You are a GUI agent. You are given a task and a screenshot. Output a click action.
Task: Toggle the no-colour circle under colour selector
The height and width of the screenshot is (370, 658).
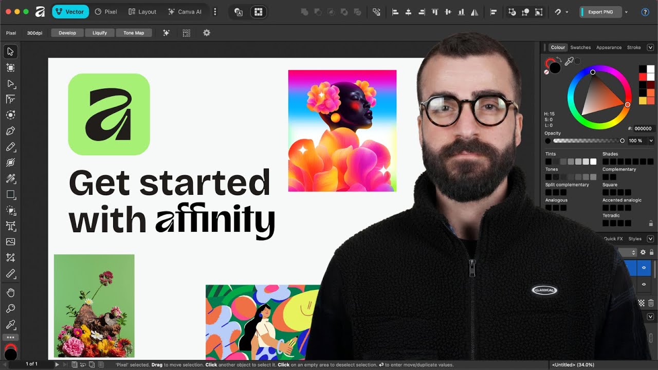[547, 72]
